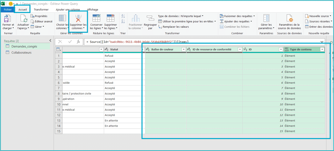Cancel formula with the X icon

(60, 42)
